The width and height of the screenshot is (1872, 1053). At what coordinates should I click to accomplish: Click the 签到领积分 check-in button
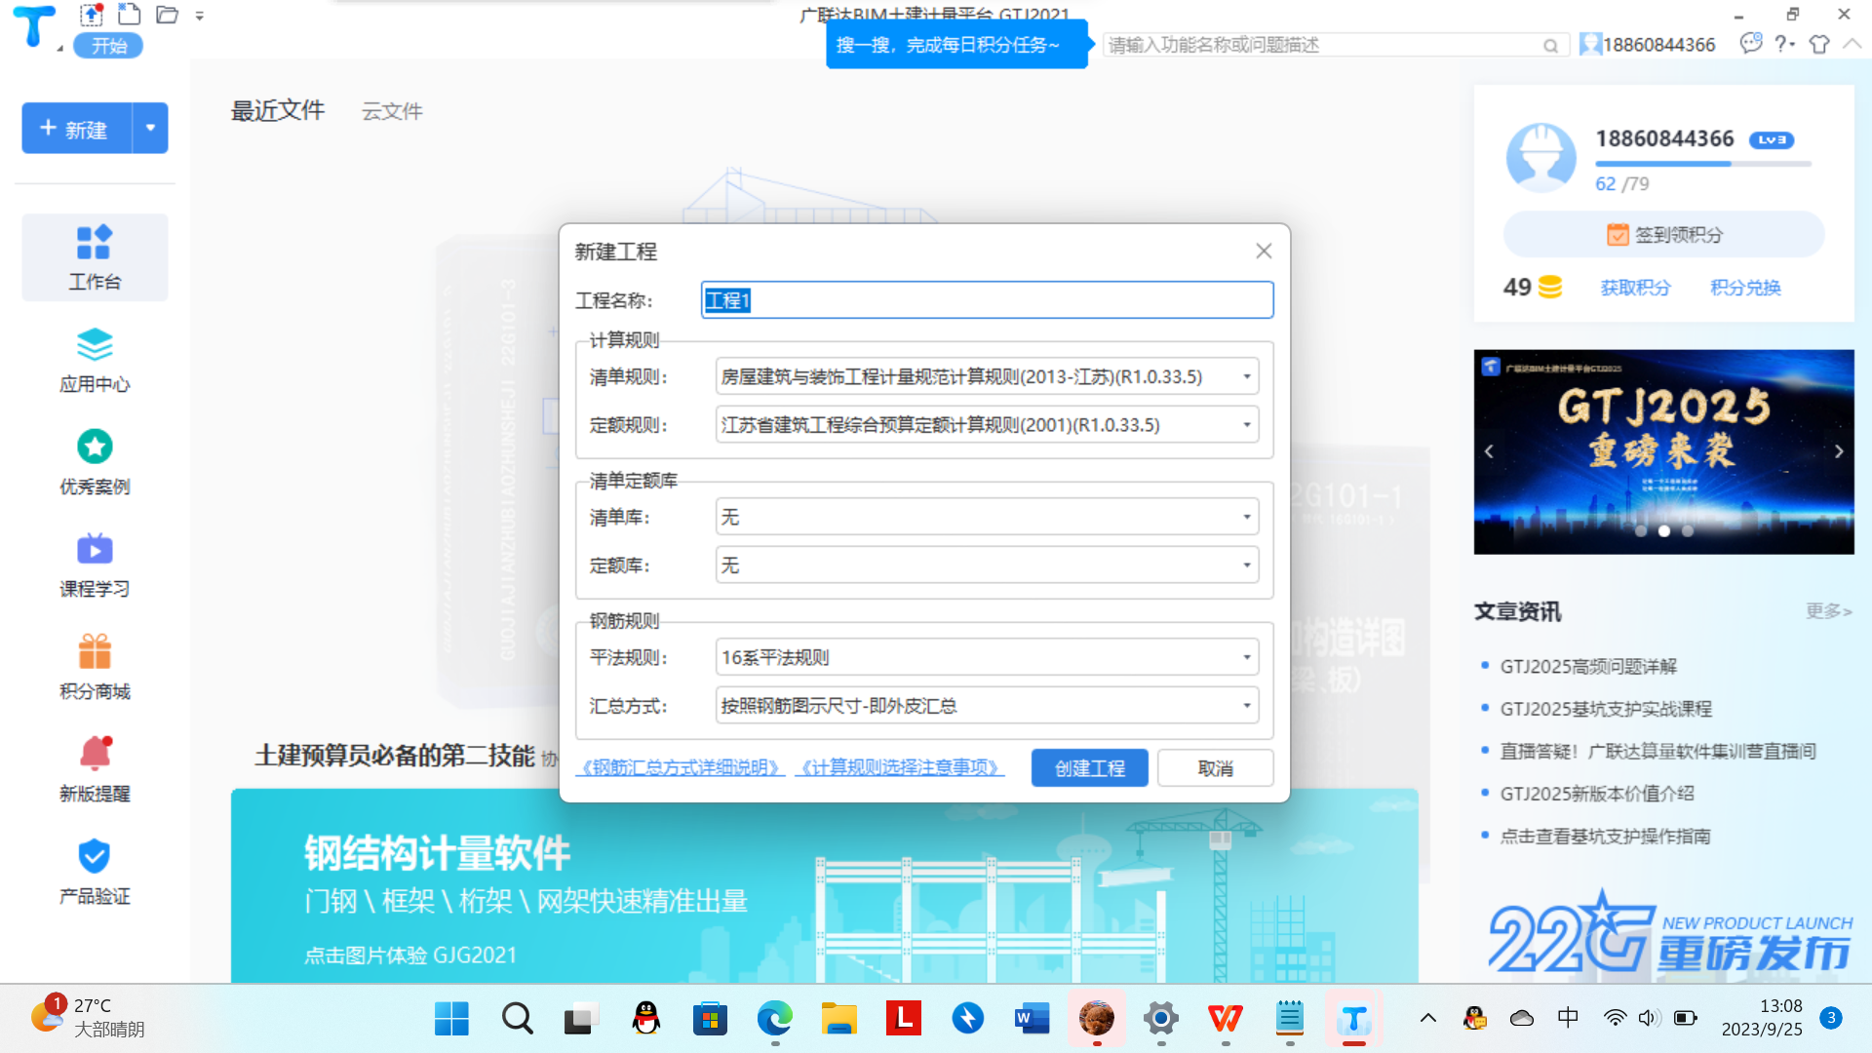pos(1663,235)
